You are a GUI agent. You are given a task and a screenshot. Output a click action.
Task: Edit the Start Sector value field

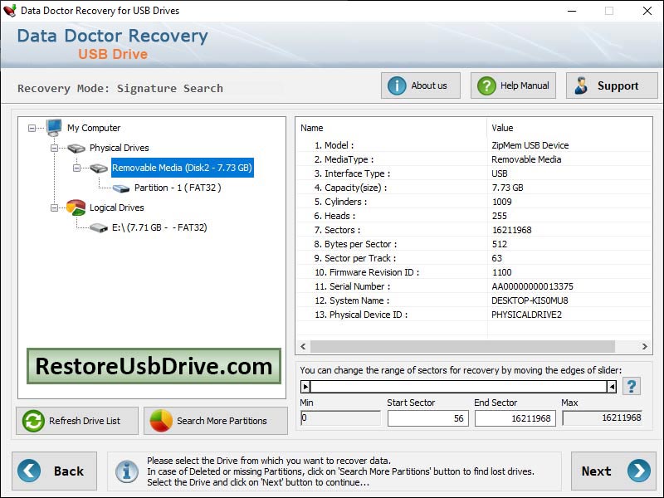427,418
